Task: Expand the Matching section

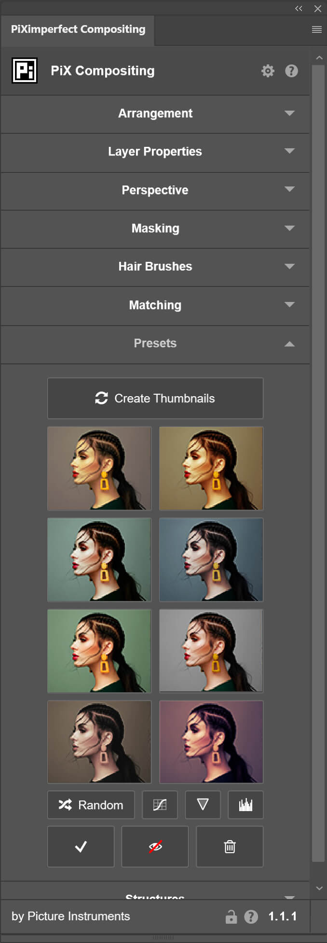Action: click(x=155, y=305)
